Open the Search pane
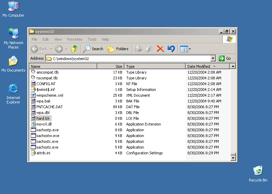This screenshot has height=194, width=272. click(93, 49)
